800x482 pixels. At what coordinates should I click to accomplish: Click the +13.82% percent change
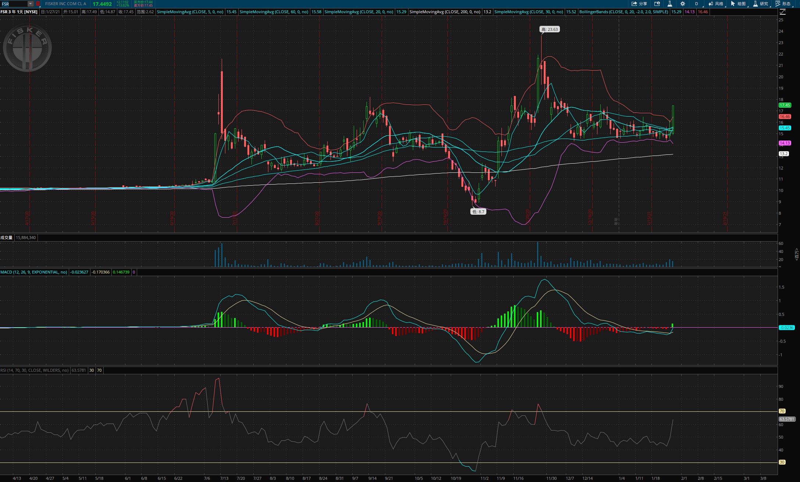pyautogui.click(x=123, y=6)
